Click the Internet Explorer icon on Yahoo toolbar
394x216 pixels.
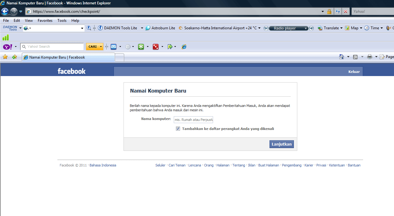tap(184, 47)
